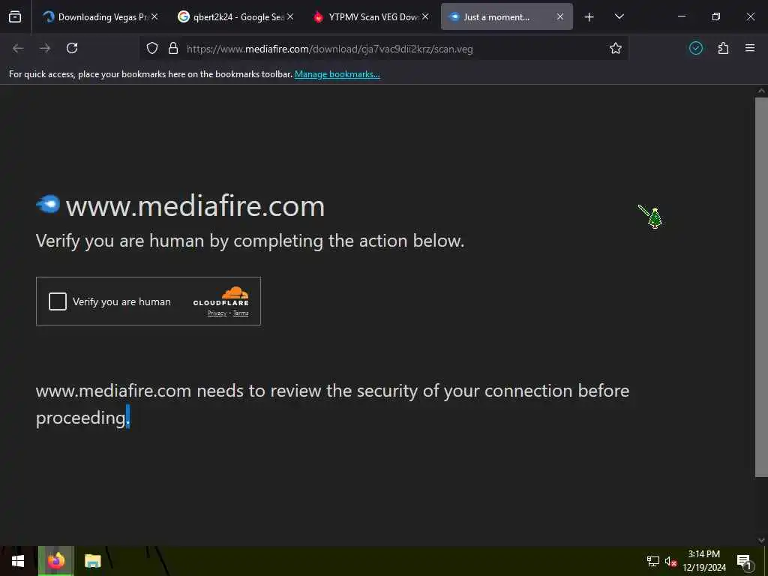This screenshot has width=768, height=576.
Task: Minimize the Firefox window
Action: click(681, 16)
